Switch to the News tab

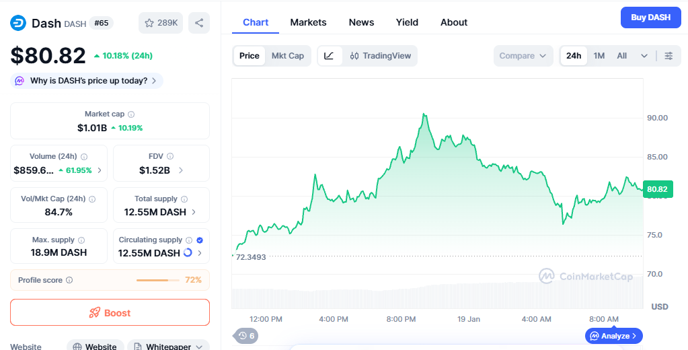pyautogui.click(x=361, y=22)
